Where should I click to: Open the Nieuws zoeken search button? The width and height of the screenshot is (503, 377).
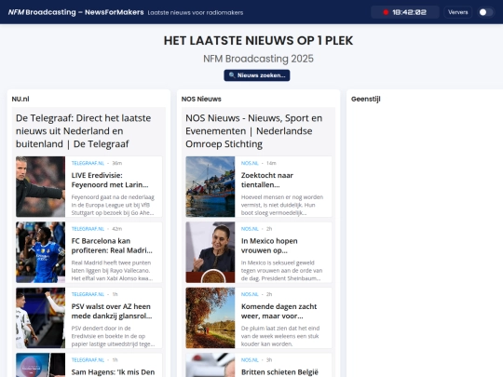[x=257, y=75]
